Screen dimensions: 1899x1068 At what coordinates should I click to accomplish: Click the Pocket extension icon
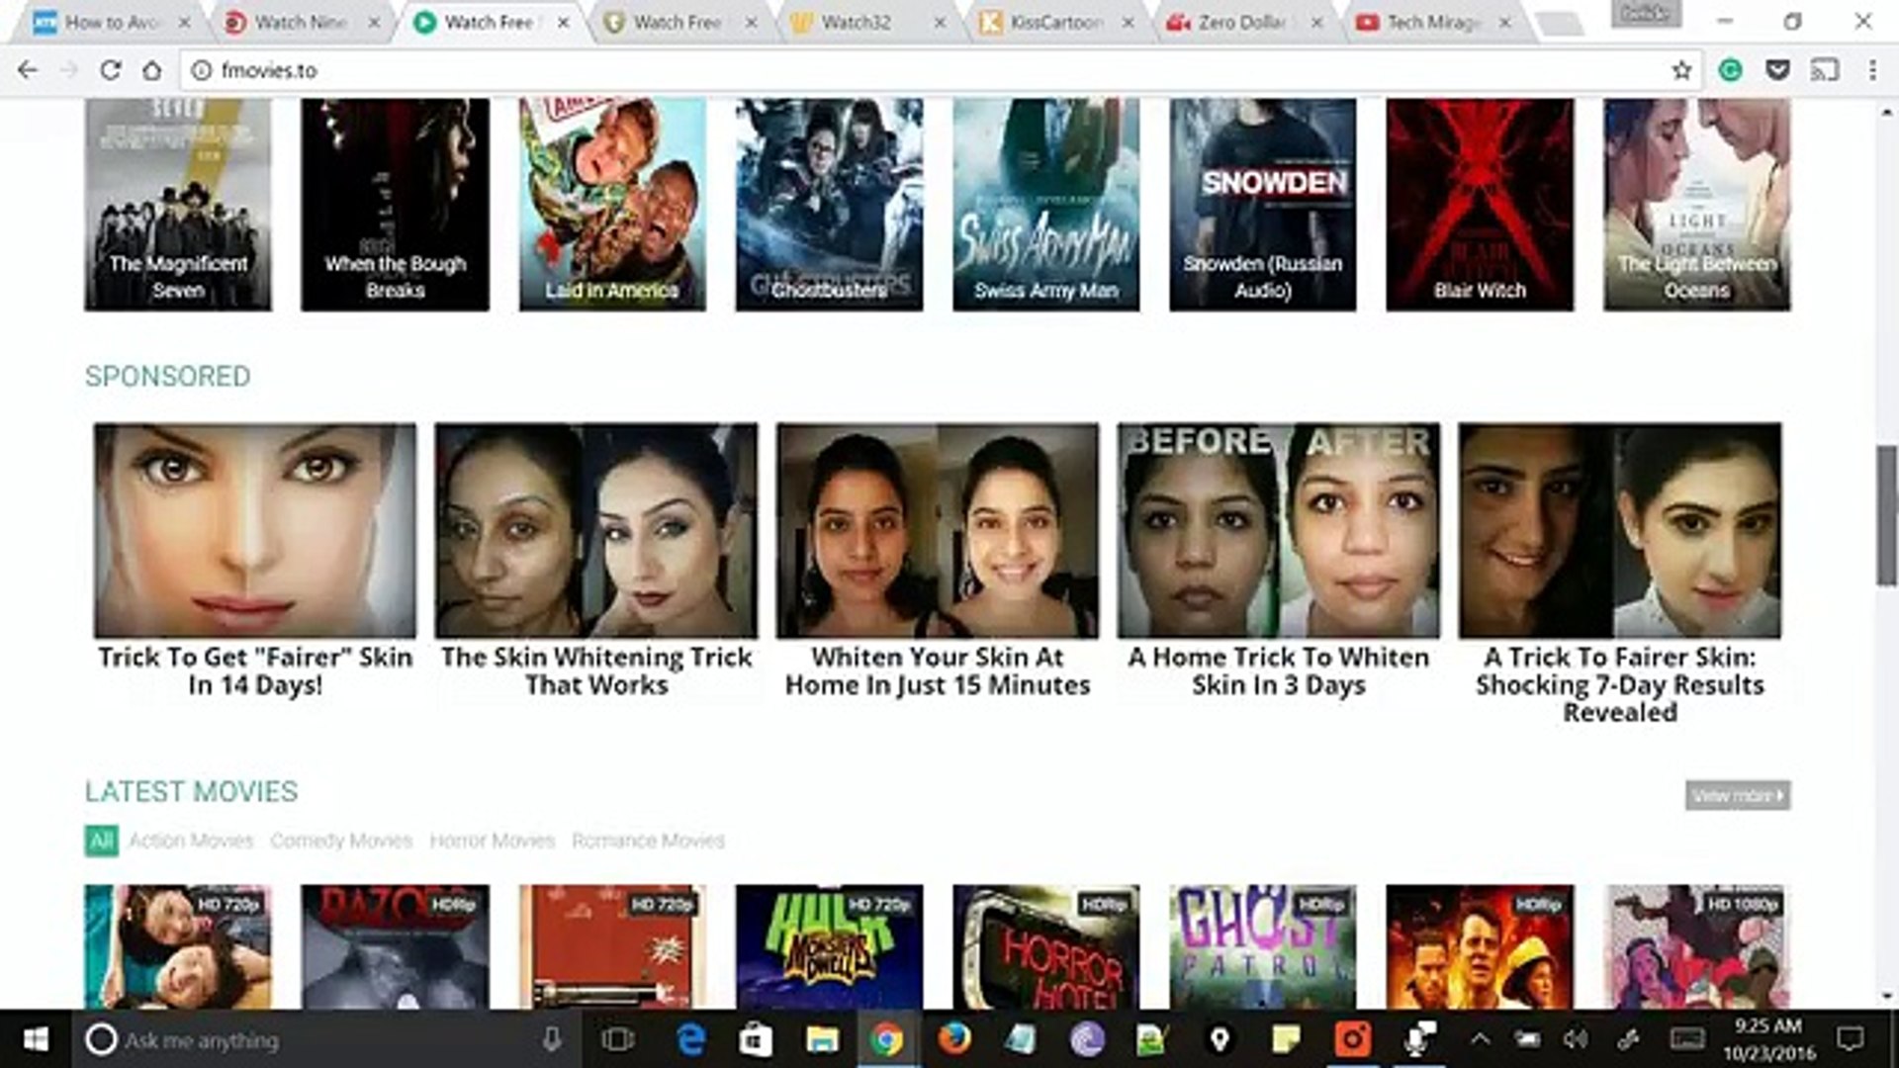click(1777, 70)
